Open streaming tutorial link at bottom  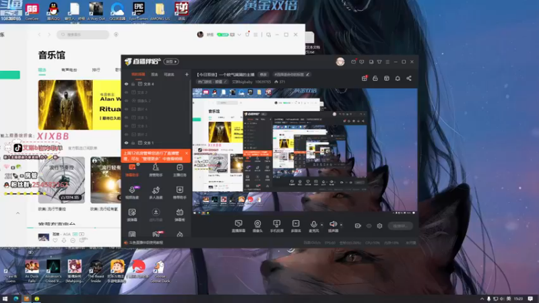(x=144, y=242)
